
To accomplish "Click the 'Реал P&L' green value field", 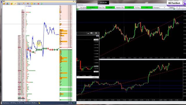I will (110, 8).
